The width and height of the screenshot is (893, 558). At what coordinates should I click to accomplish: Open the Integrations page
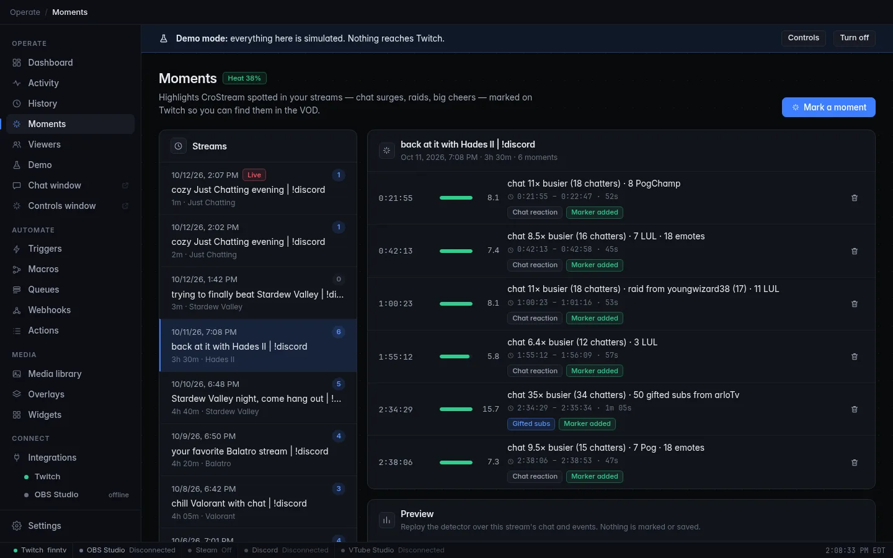70,458
